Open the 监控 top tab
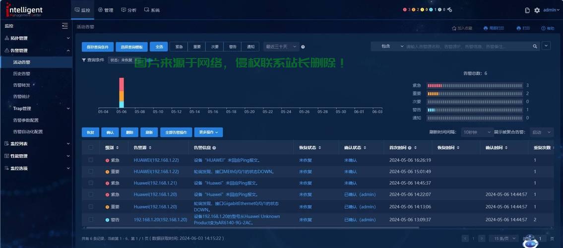 tap(82, 10)
